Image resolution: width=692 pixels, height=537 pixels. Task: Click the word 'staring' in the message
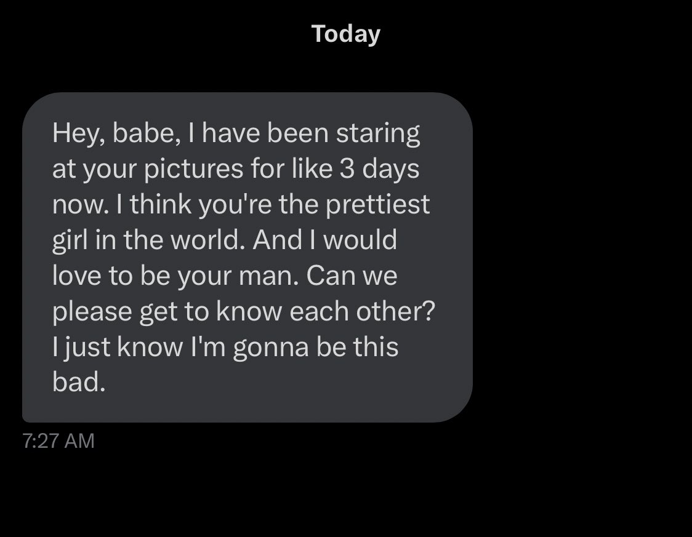[x=378, y=134]
